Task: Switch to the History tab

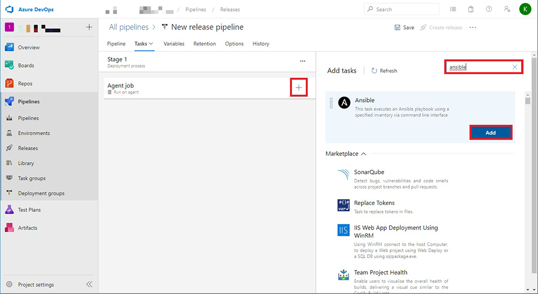Action: click(261, 44)
